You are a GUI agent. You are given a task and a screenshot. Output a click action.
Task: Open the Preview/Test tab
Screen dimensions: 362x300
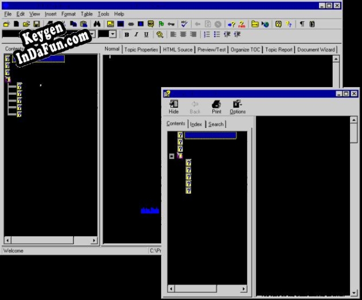(x=212, y=49)
